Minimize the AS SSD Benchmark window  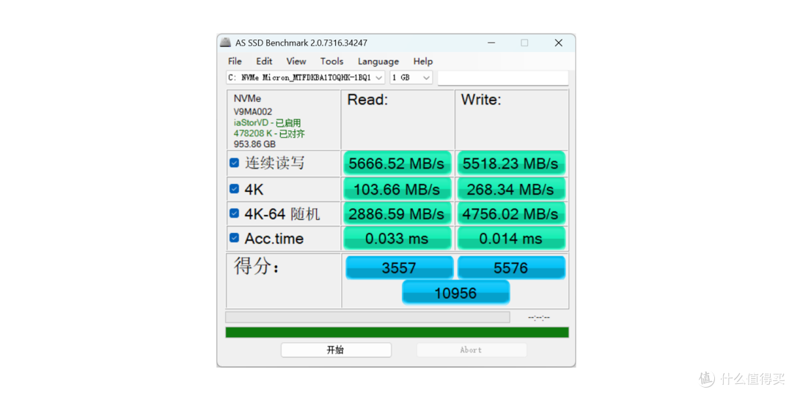pyautogui.click(x=491, y=43)
